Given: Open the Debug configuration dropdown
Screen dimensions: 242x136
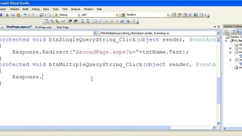Looking at the screenshot, I should (79, 15).
